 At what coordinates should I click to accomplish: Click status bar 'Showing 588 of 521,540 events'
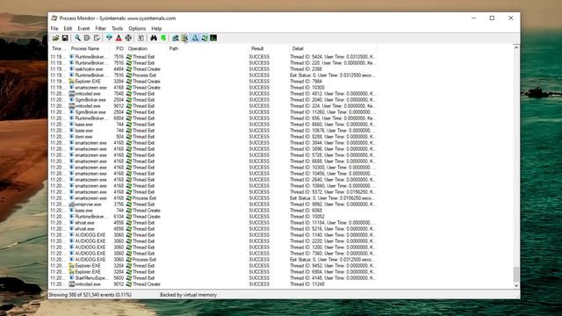pyautogui.click(x=90, y=295)
